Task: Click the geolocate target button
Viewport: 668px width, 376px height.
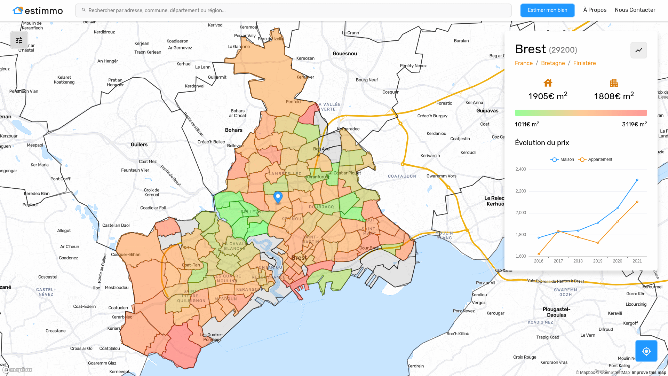Action: tap(646, 351)
